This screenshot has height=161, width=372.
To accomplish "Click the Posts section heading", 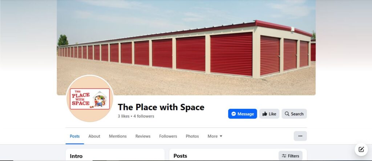I will (180, 156).
